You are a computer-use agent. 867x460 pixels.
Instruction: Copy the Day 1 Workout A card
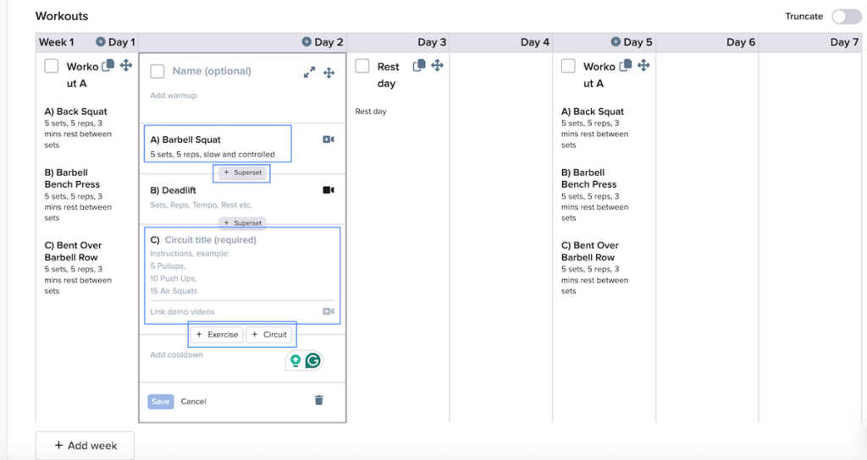pos(108,66)
